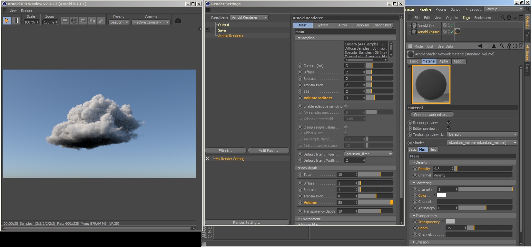The image size is (531, 247).
Task: Click the Render Setting... button
Action: 247,223
